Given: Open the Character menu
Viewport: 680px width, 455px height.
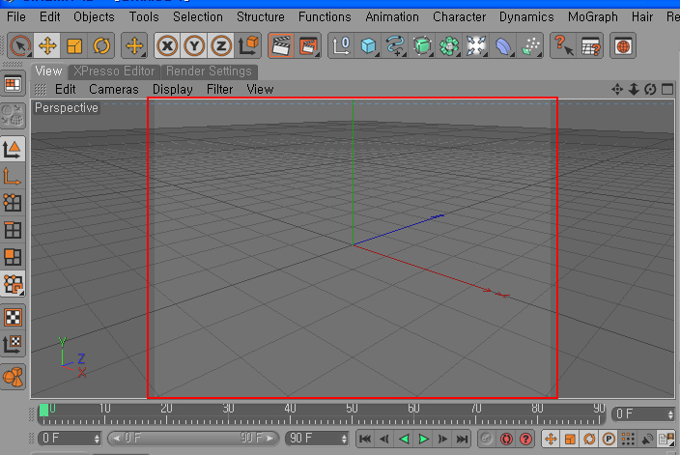Looking at the screenshot, I should (x=459, y=17).
